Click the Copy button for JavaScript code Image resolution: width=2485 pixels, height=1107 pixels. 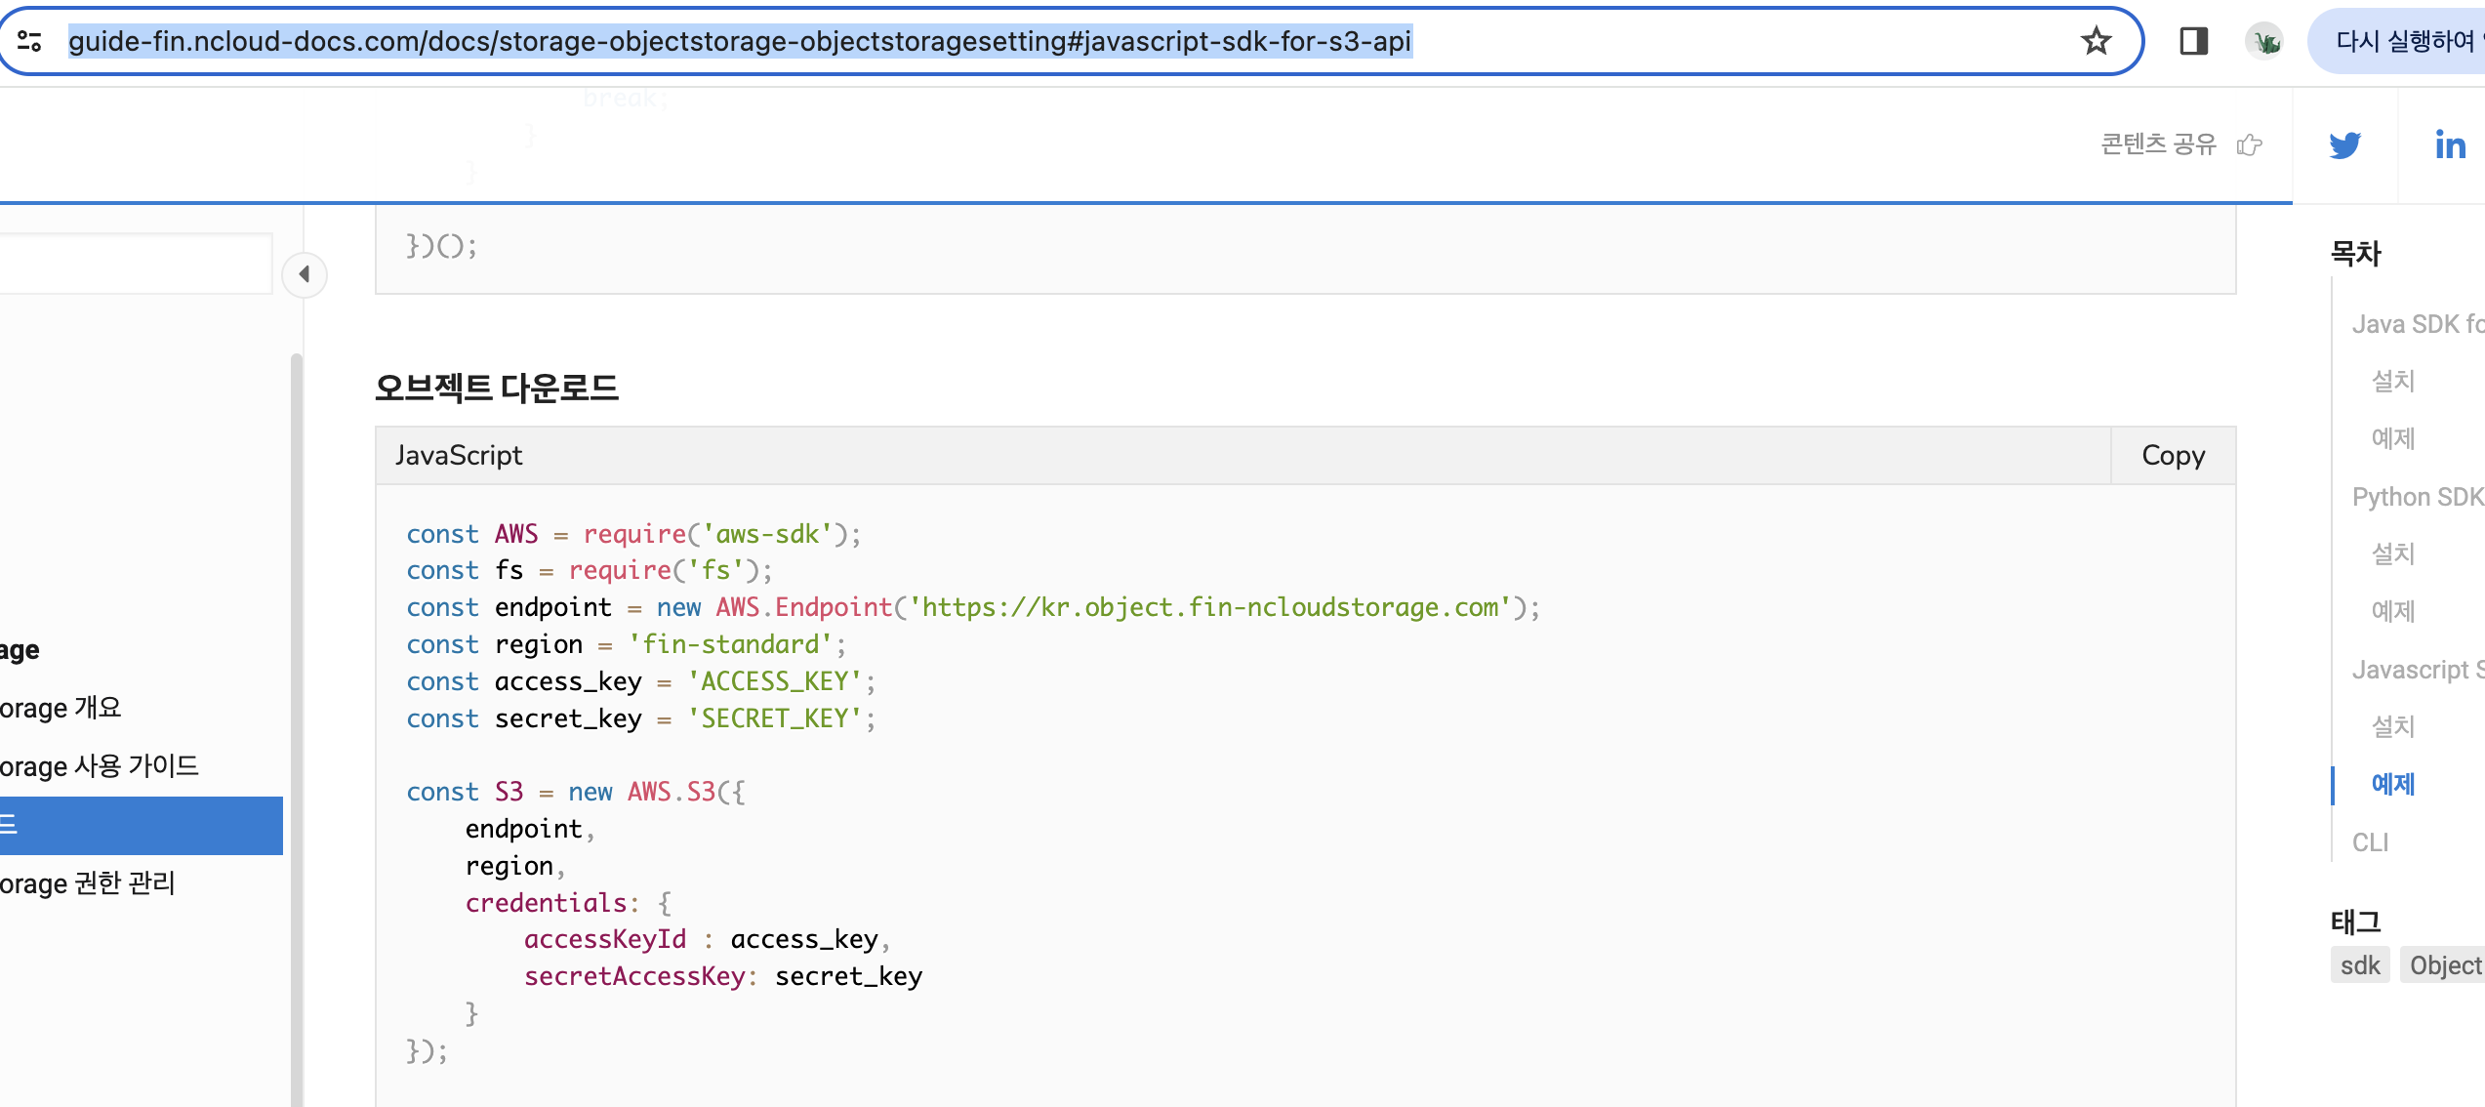(2173, 457)
